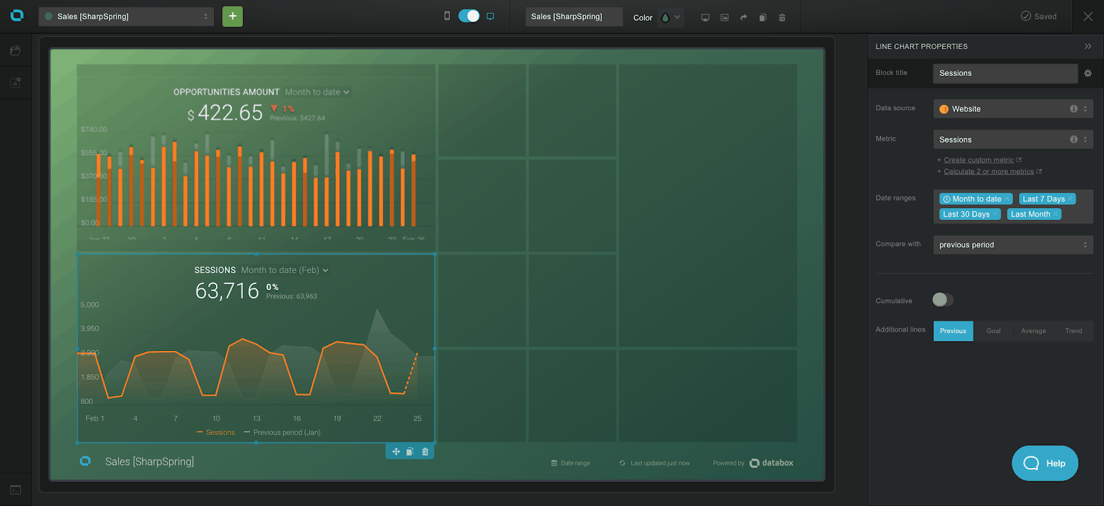Click the databoard name field in top bar
The width and height of the screenshot is (1104, 506).
(x=574, y=17)
